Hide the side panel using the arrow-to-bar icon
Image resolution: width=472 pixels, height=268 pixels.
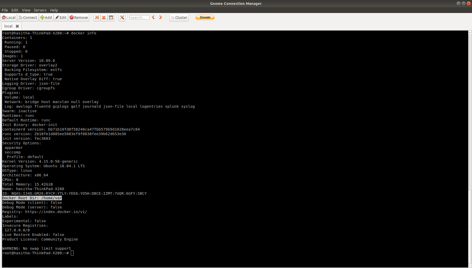click(97, 17)
